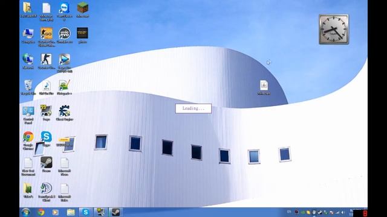The width and height of the screenshot is (387, 217).
Task: Open the TeamViewer desktop shortcut
Action: pyautogui.click(x=65, y=11)
